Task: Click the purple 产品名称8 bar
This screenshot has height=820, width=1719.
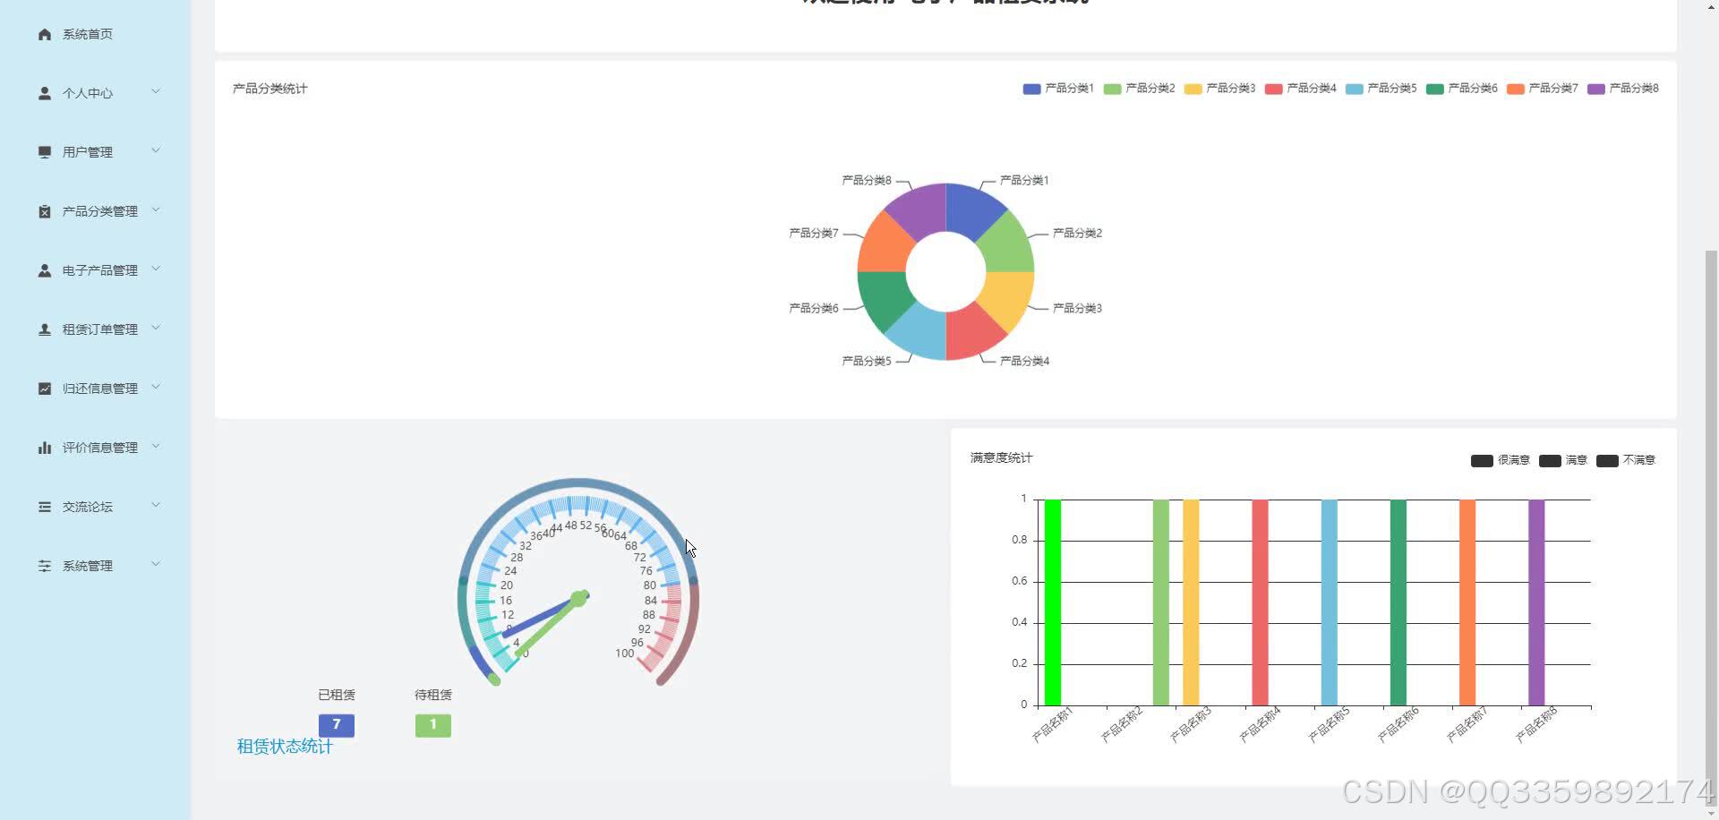Action: 1536,602
